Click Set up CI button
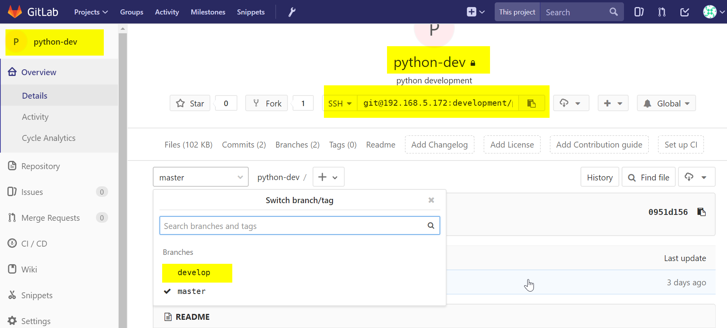This screenshot has height=328, width=727. coord(681,144)
